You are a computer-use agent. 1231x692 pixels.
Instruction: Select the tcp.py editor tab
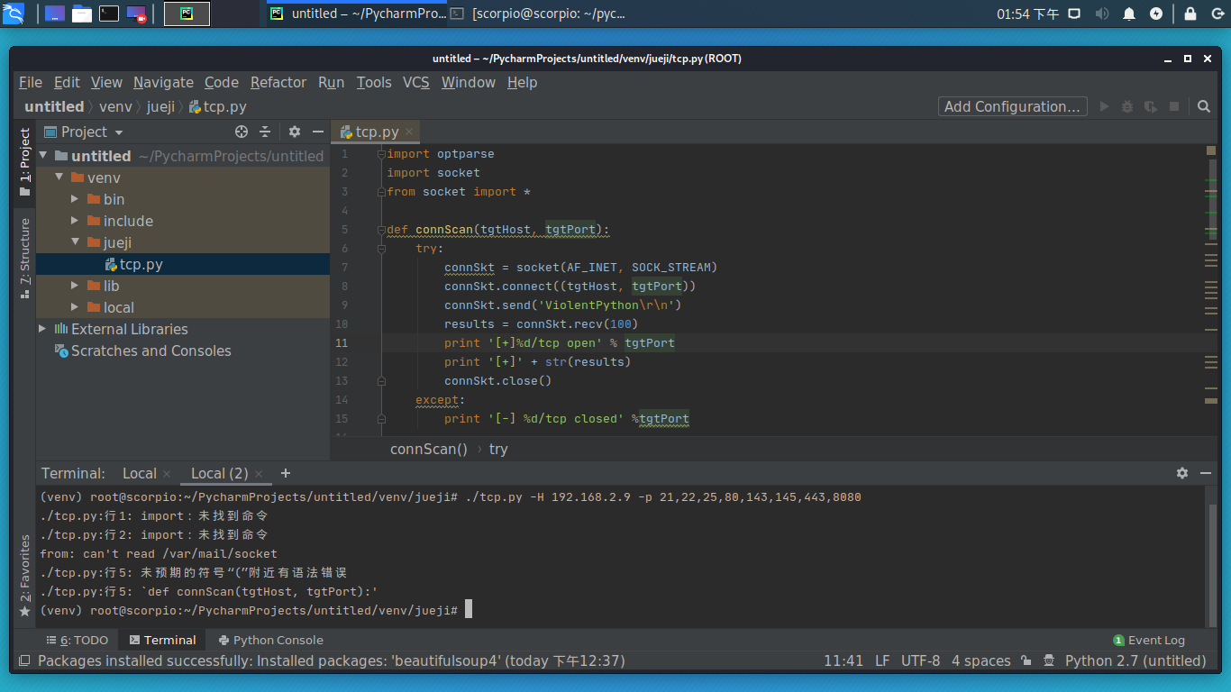pyautogui.click(x=377, y=132)
